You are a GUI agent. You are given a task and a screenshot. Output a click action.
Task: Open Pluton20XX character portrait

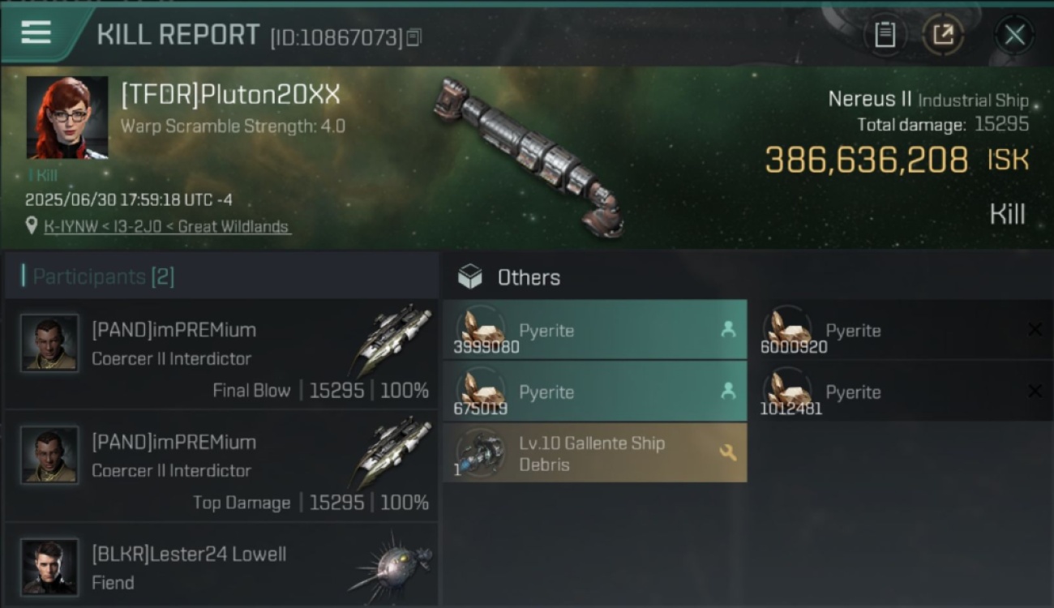[x=67, y=118]
